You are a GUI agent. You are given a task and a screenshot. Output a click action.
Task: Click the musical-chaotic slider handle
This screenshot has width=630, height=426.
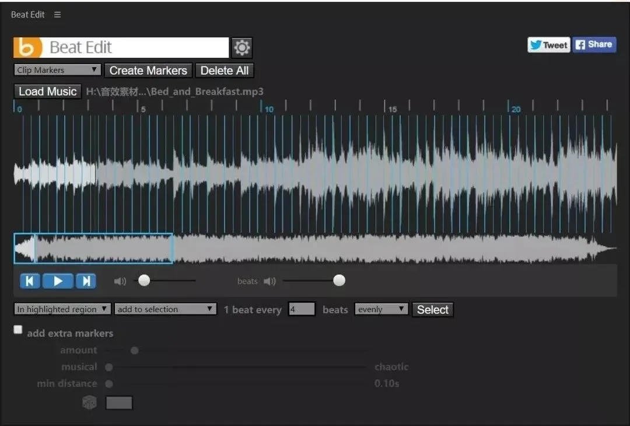(109, 367)
